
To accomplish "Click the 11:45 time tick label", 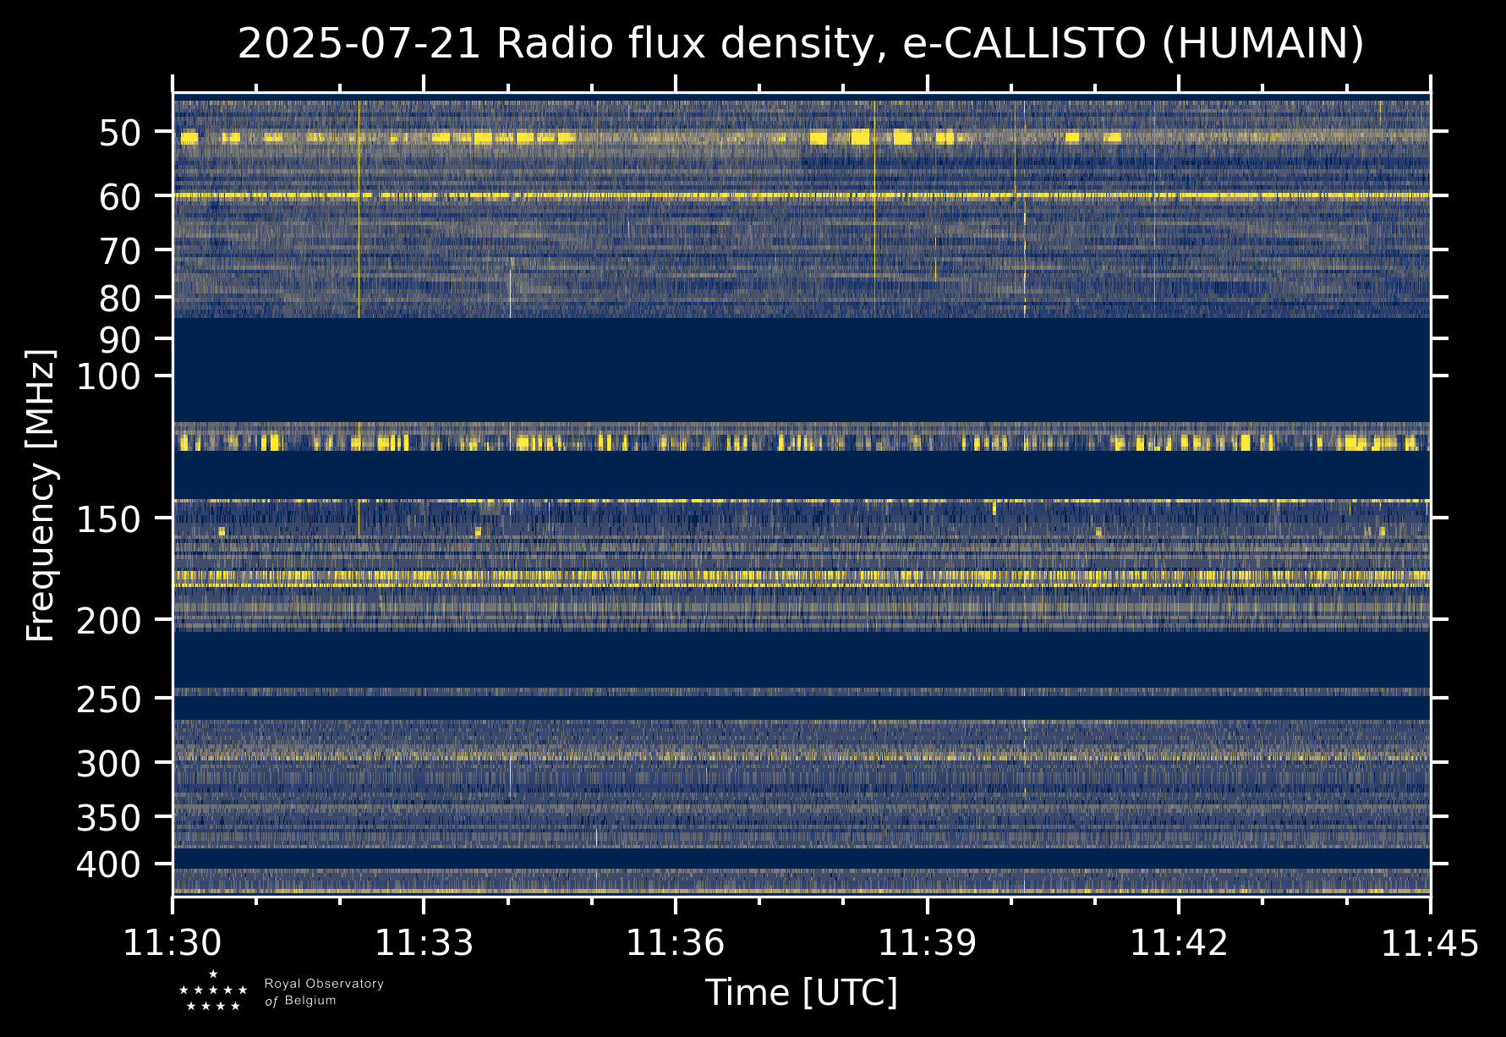I will [1430, 943].
